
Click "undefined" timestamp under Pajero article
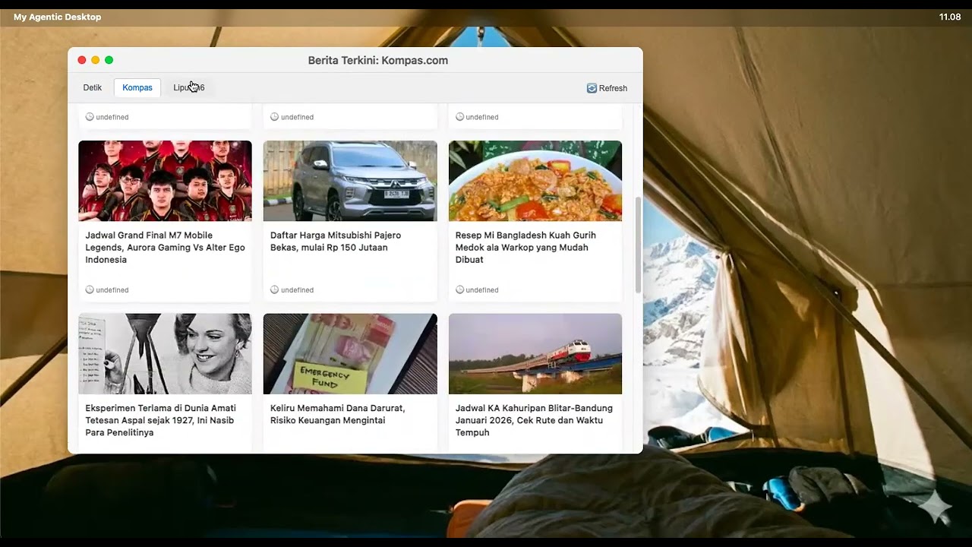[298, 290]
